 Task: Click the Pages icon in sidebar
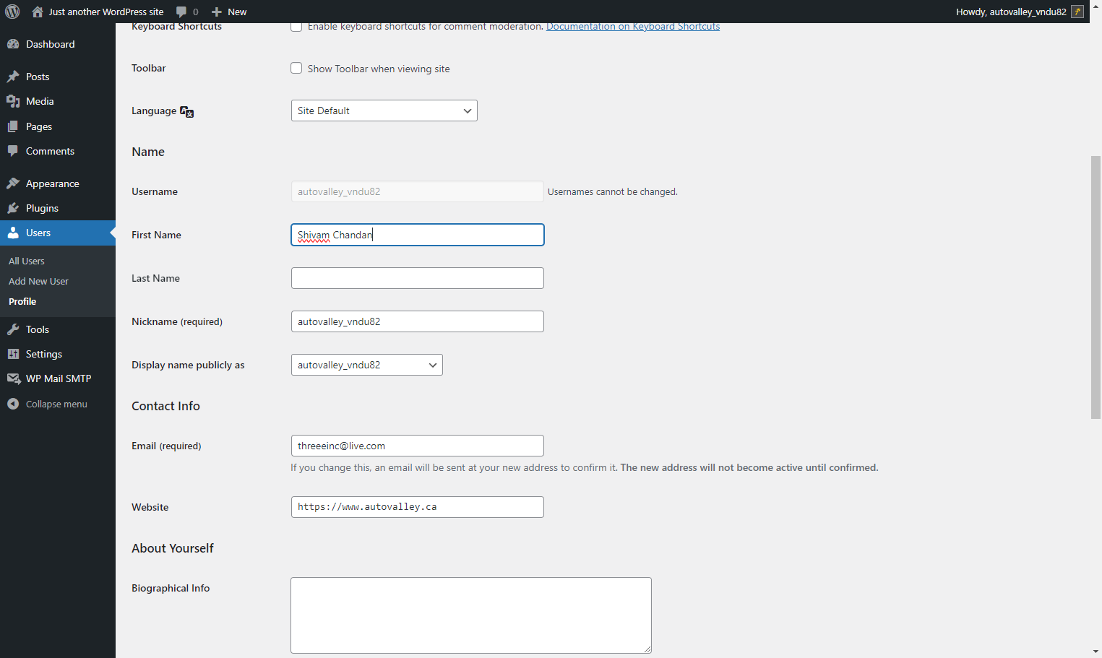13,126
